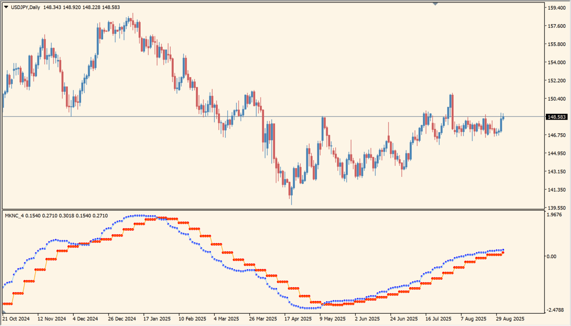
Task: Click the 143.150 price axis label
Action: (556, 172)
